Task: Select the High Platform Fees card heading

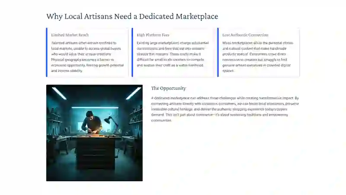Action: [x=153, y=35]
